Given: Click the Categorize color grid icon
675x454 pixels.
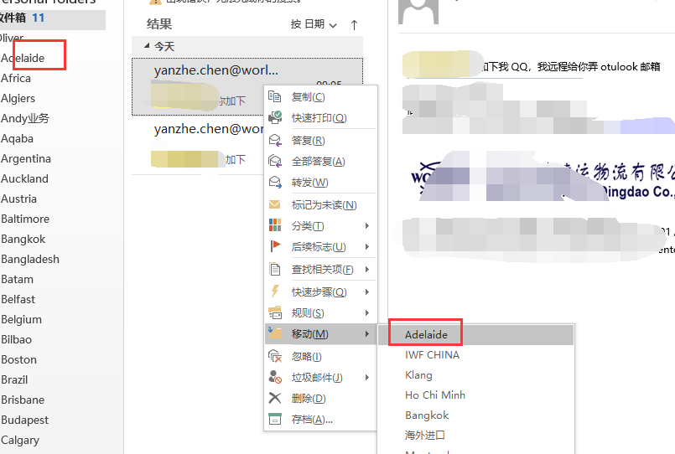Looking at the screenshot, I should (x=275, y=225).
